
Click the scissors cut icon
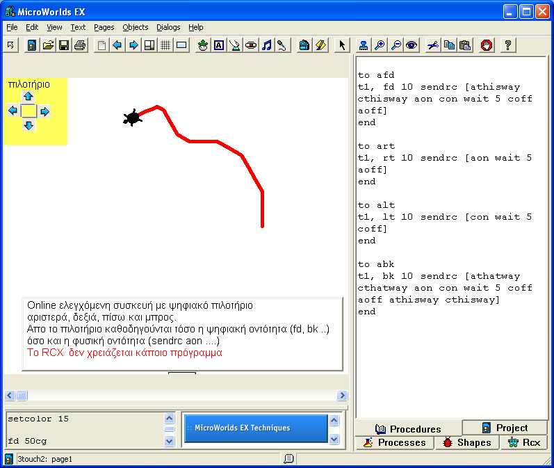433,45
